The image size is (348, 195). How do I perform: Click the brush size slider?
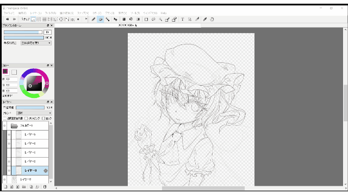click(x=23, y=32)
